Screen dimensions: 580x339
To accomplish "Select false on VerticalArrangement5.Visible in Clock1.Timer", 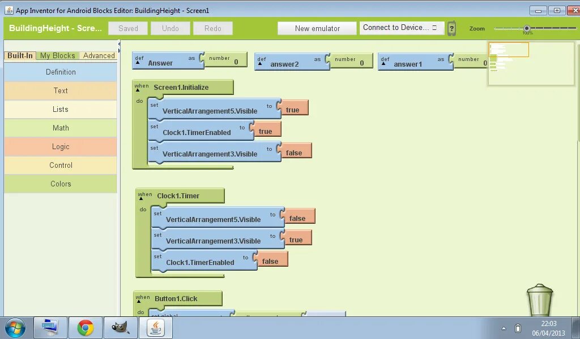I will tap(300, 216).
